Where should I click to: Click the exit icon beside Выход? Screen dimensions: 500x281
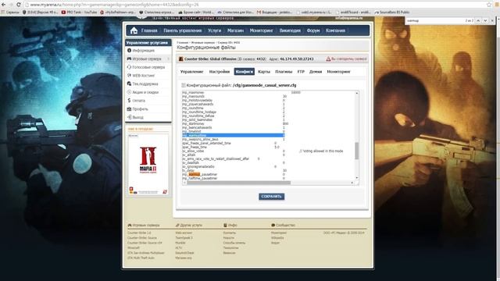point(129,117)
